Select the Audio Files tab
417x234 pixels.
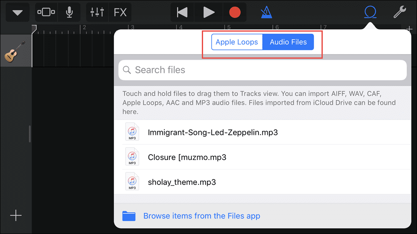tap(288, 42)
